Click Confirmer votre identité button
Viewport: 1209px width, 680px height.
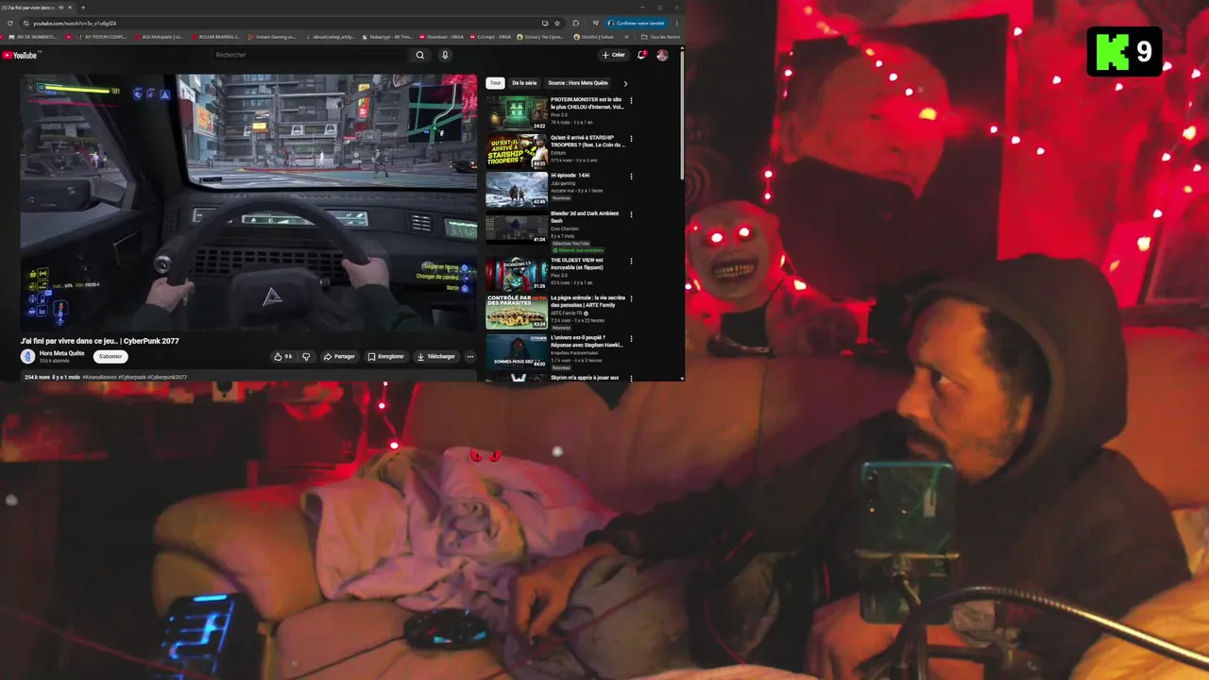pos(638,23)
